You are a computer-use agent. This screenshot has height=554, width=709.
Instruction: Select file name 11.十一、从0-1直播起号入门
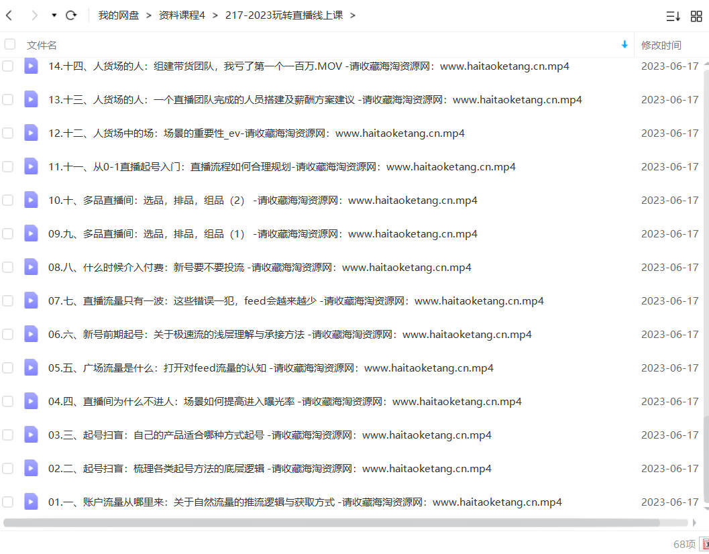[282, 166]
